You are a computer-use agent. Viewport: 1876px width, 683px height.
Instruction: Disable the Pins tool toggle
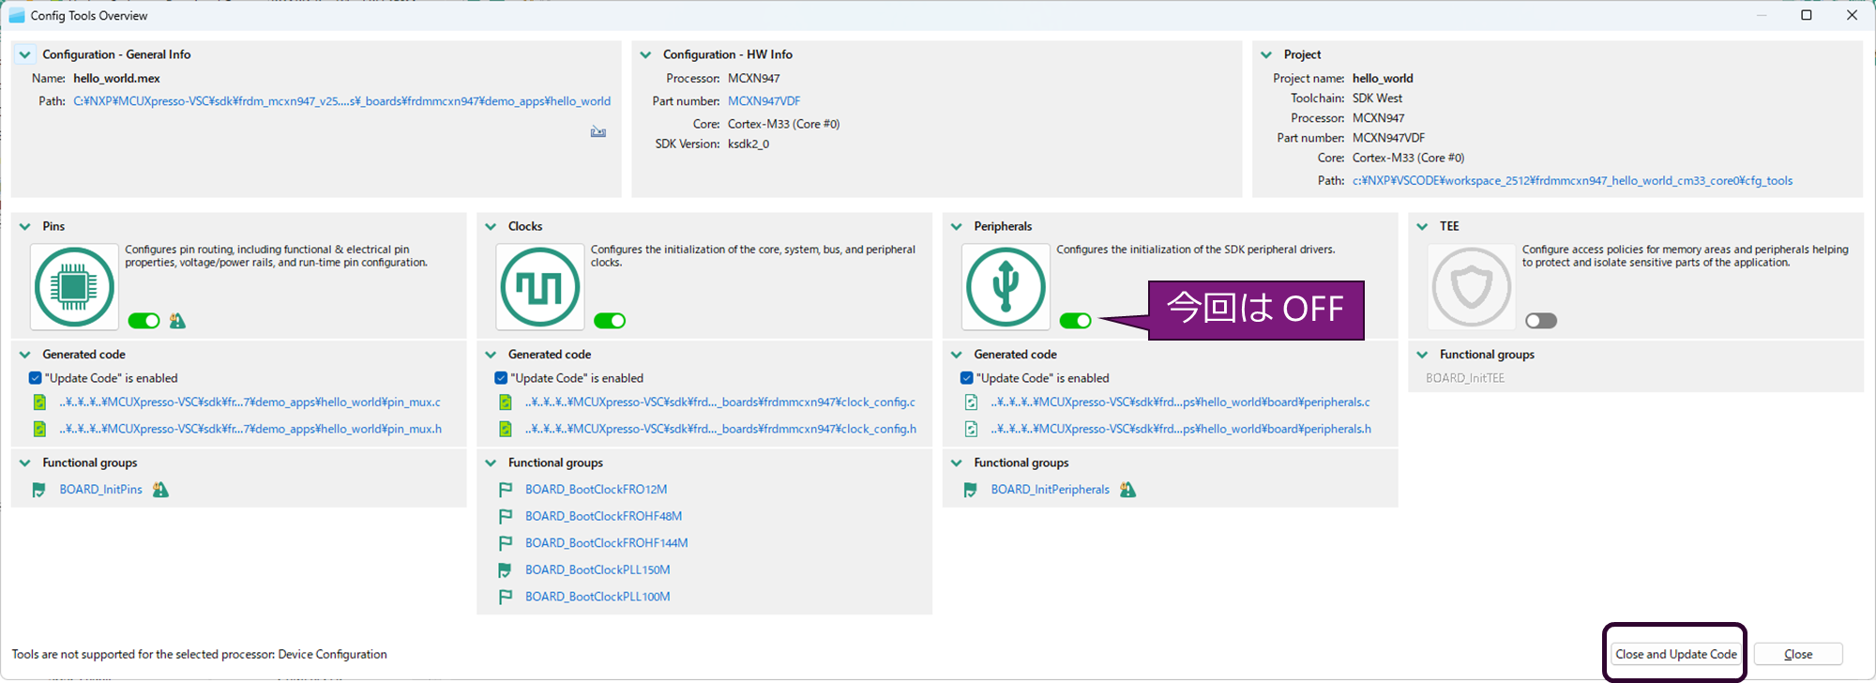(144, 321)
